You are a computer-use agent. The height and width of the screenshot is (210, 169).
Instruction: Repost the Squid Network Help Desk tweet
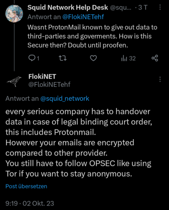pyautogui.click(x=63, y=59)
